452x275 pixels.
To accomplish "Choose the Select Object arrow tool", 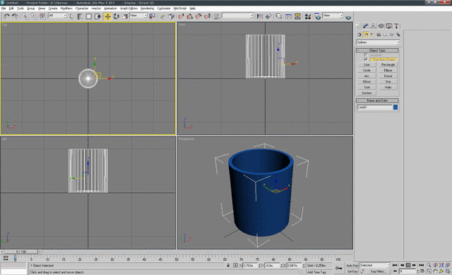I will coord(71,16).
